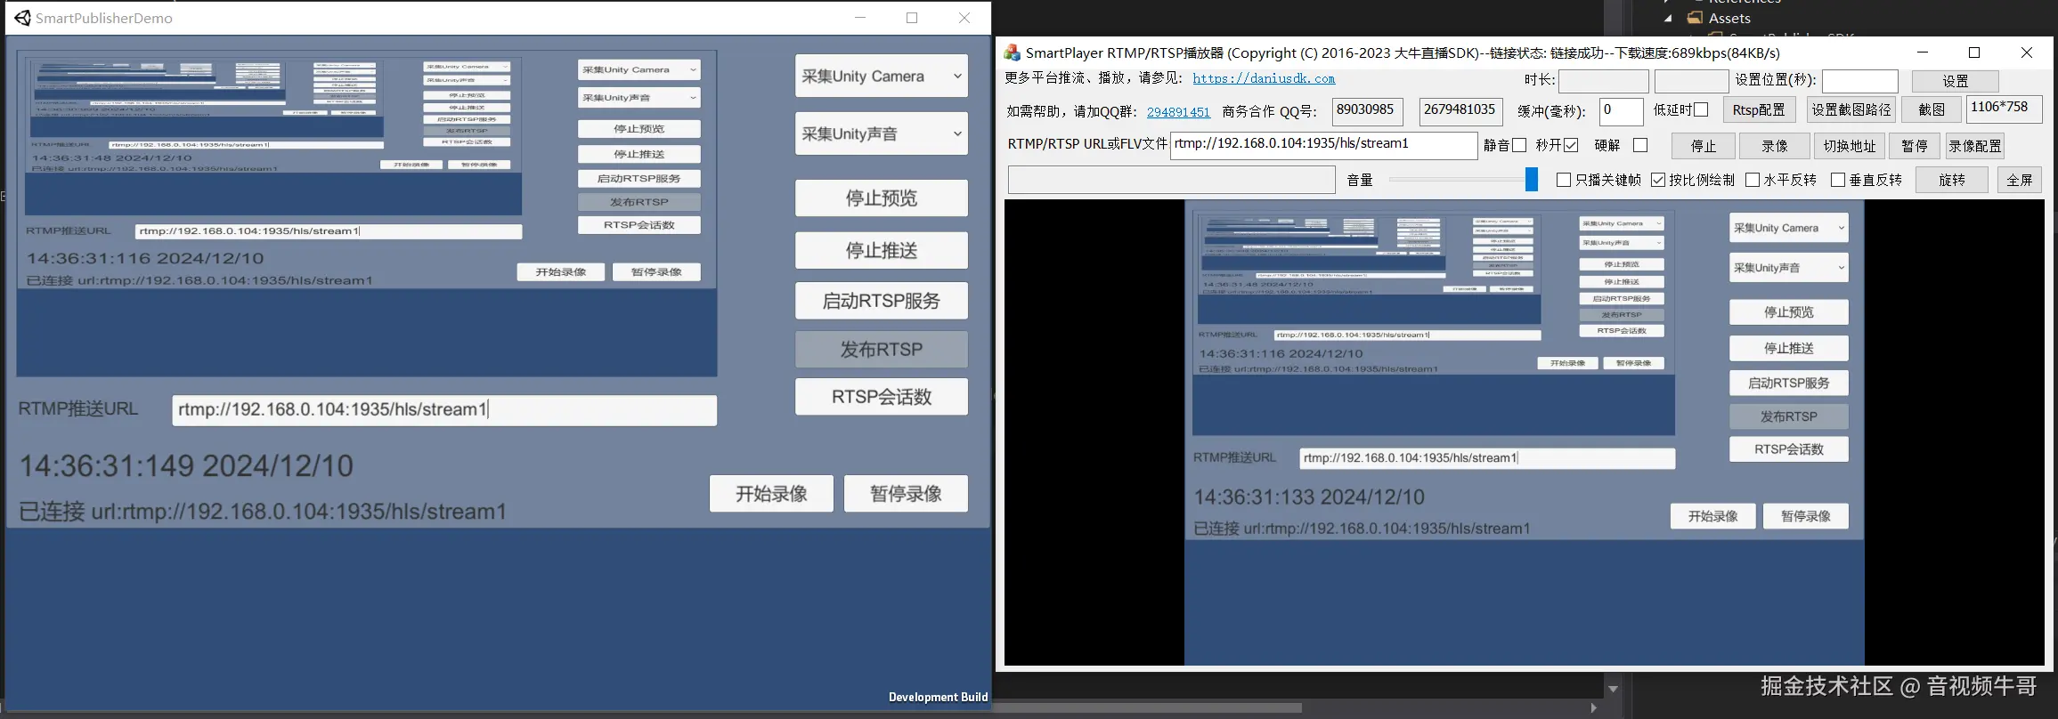Minimize the SmartPublisherDemo window

859,18
